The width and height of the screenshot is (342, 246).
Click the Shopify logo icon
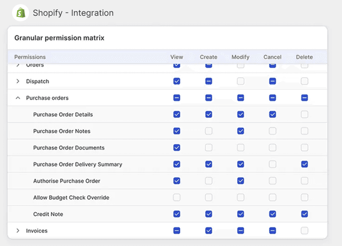coord(20,13)
